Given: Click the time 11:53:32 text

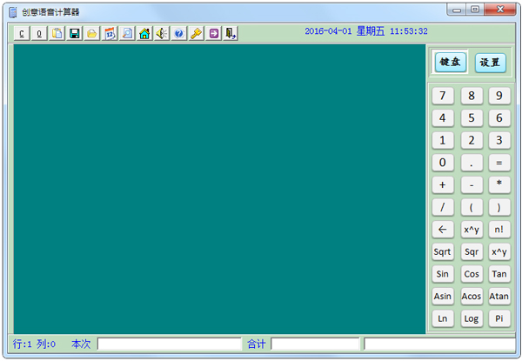Looking at the screenshot, I should point(409,31).
